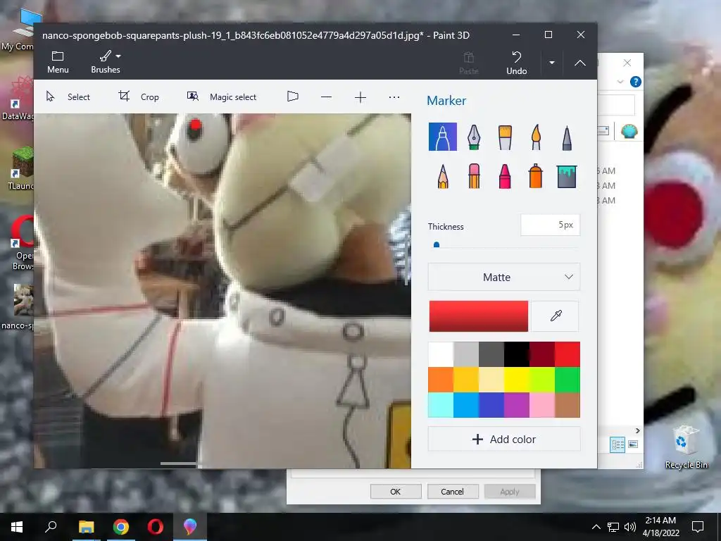Activate Magic select tool
The height and width of the screenshot is (541, 721).
(222, 97)
